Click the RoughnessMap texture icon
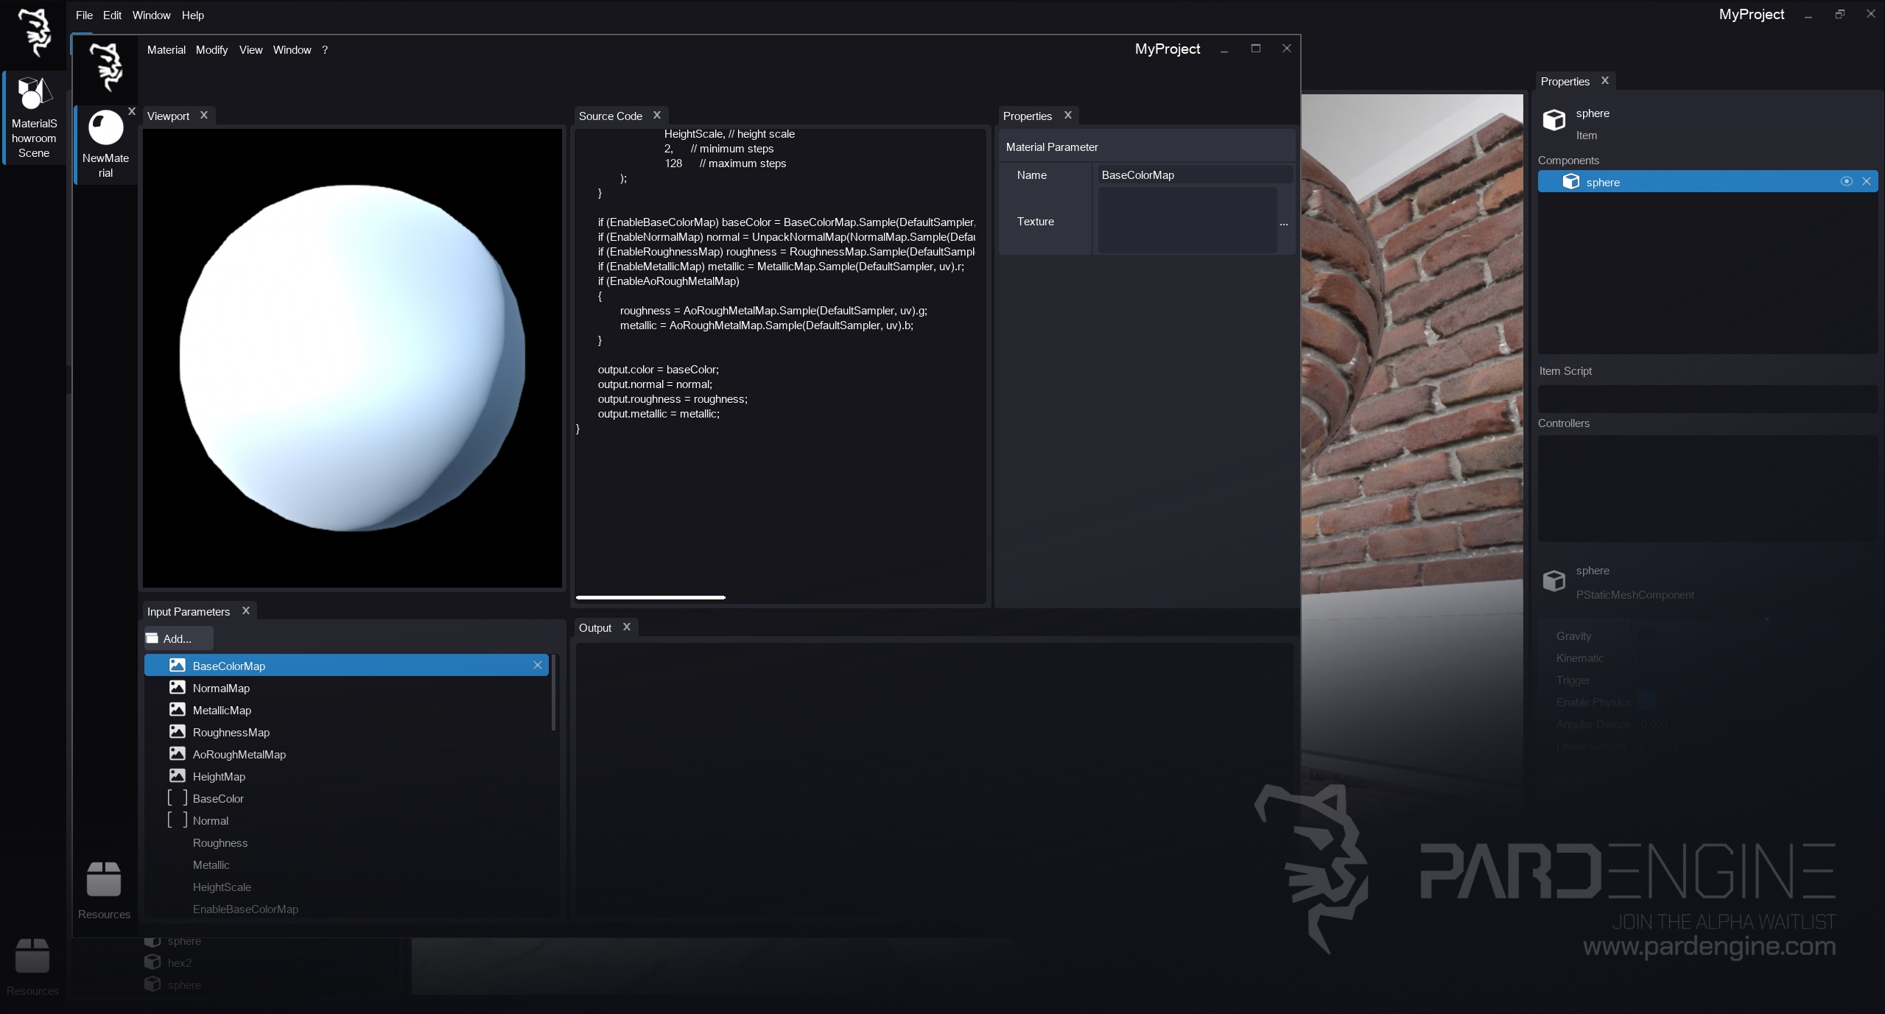 click(x=178, y=731)
